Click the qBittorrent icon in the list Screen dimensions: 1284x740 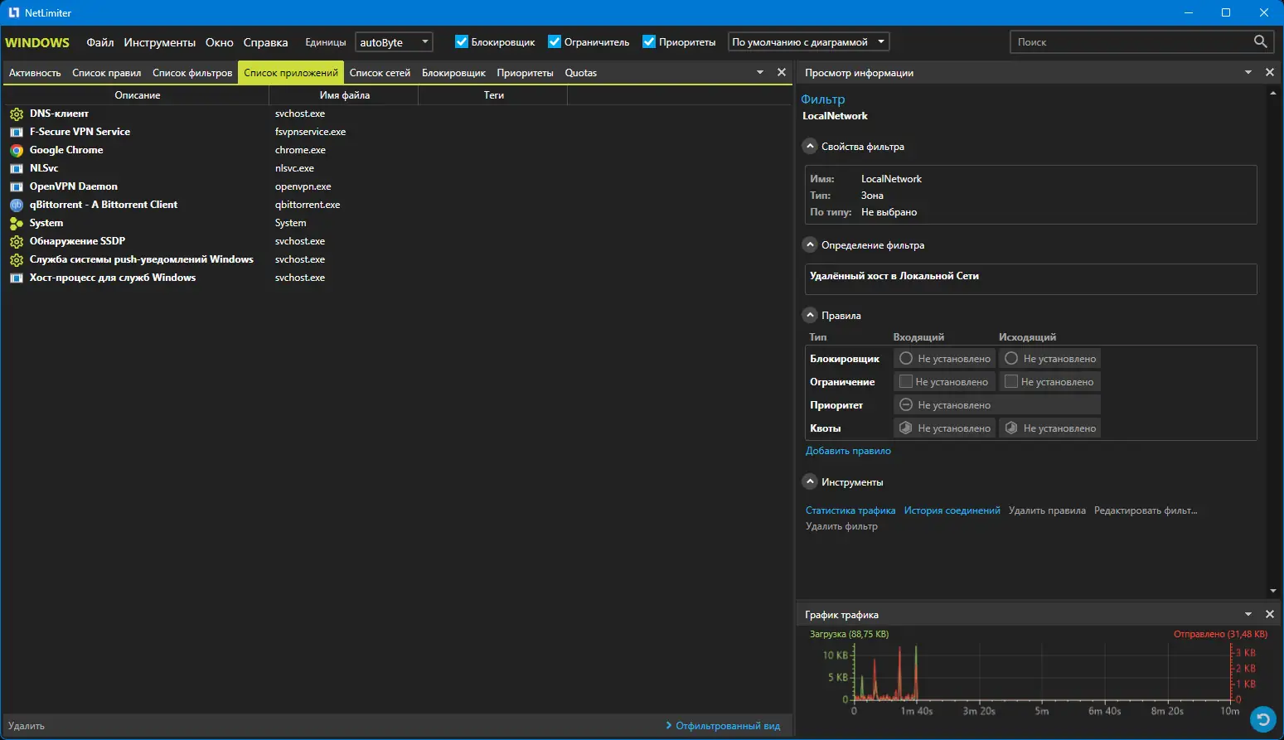(x=17, y=206)
